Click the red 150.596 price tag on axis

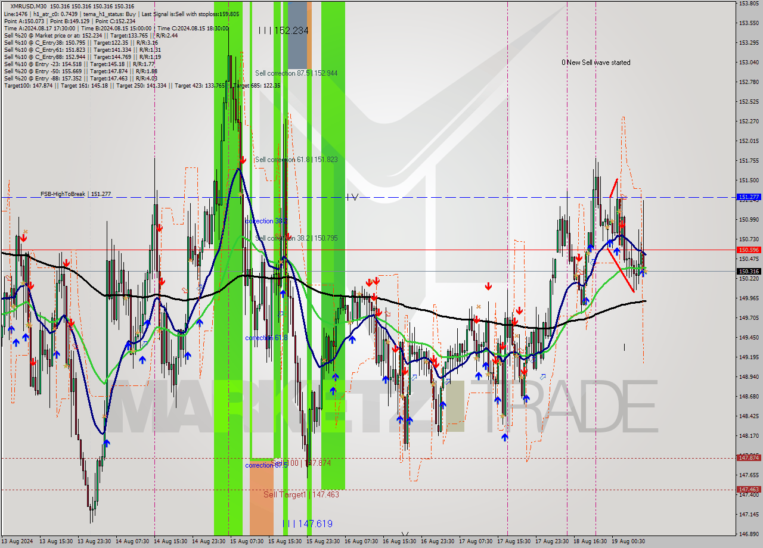(749, 250)
